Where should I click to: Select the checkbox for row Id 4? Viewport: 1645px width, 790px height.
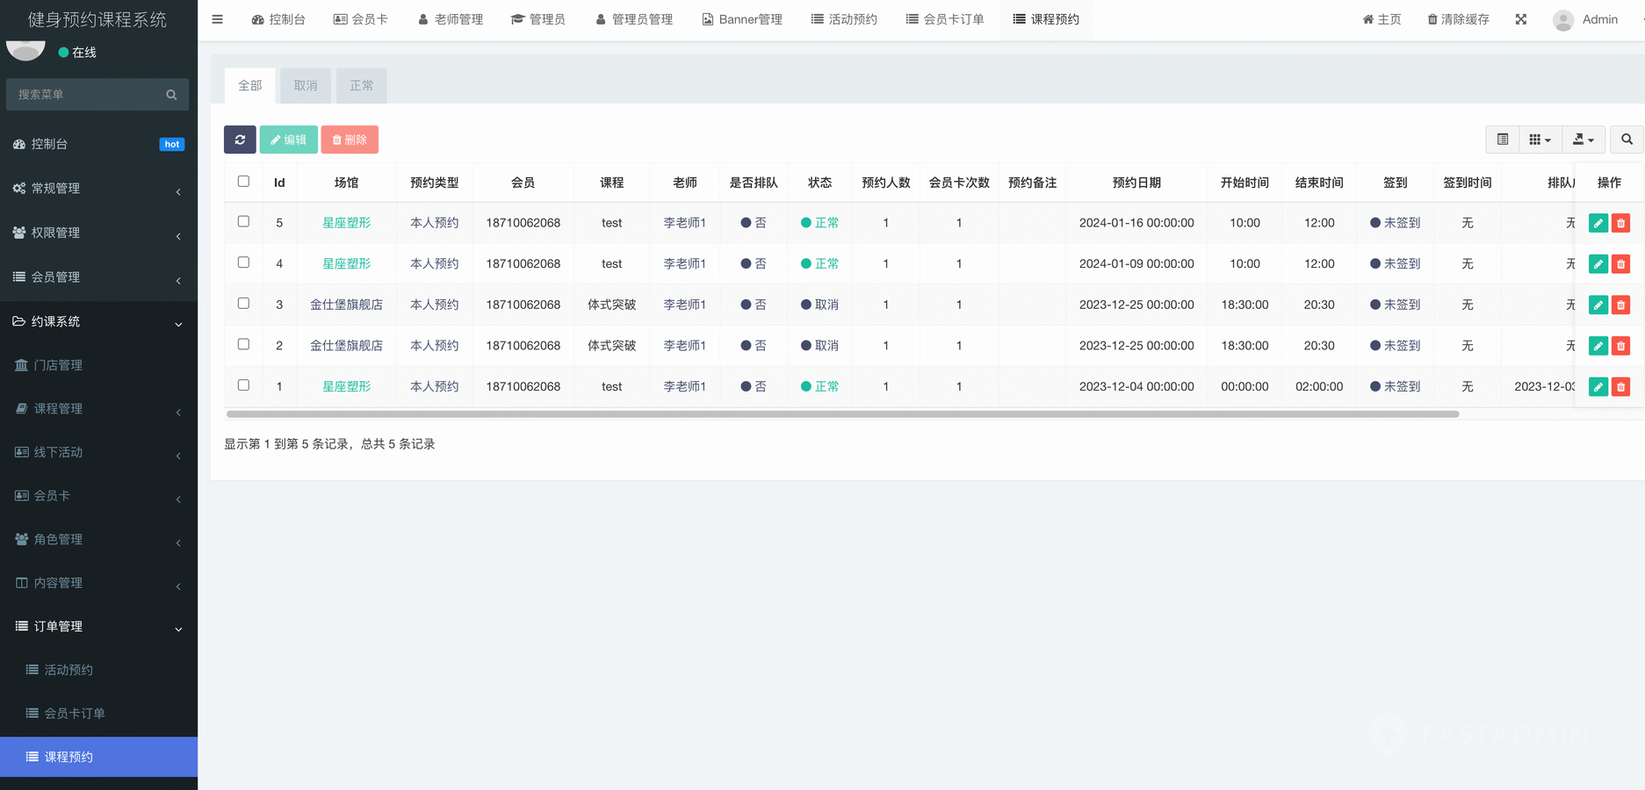click(x=243, y=262)
